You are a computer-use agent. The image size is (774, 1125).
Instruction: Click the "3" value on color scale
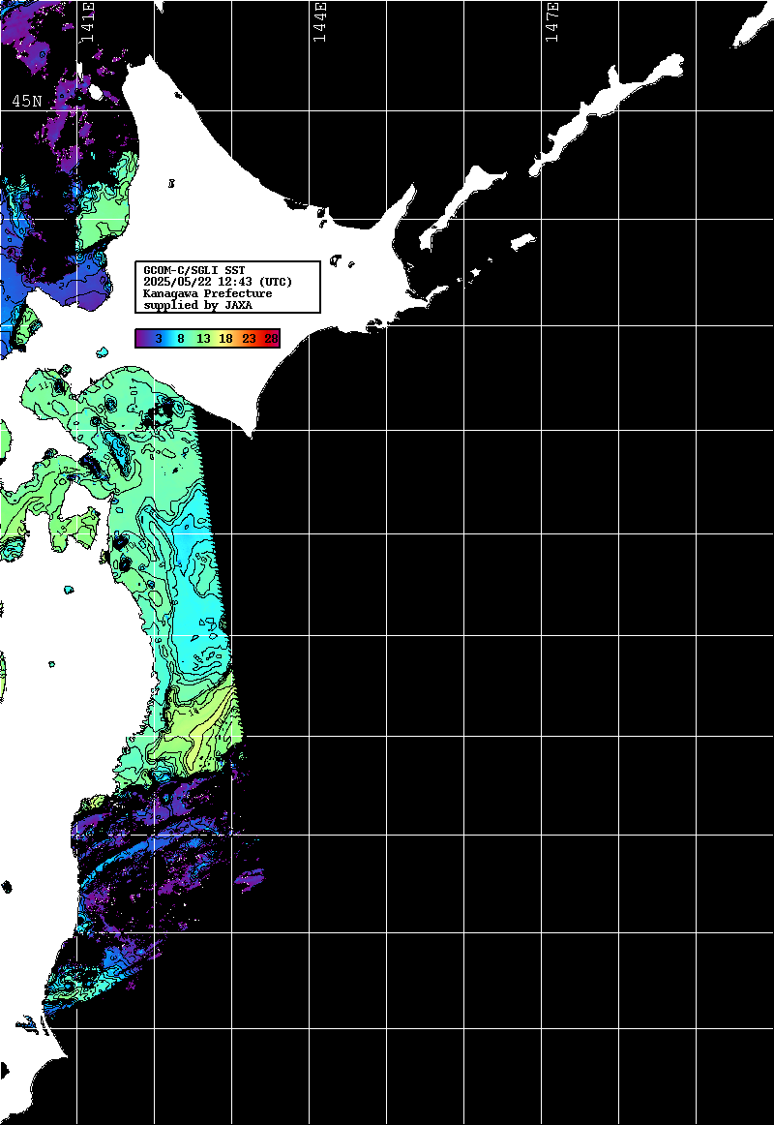[159, 339]
